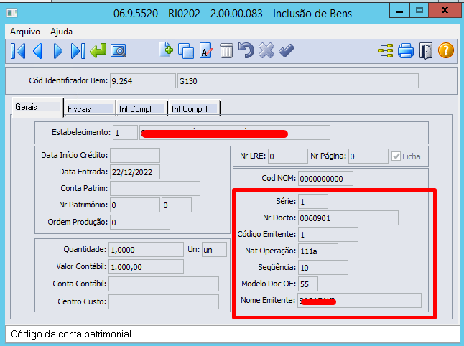Close the Inclusão de Bens window
Image resolution: width=464 pixels, height=346 pixels.
(x=445, y=10)
